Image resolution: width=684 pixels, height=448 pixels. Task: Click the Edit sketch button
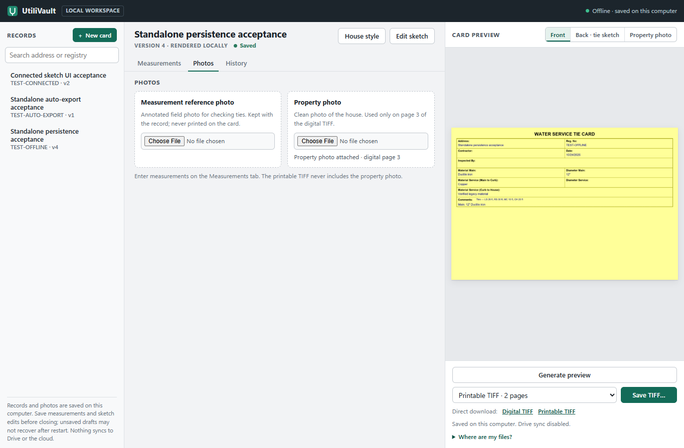[x=412, y=36]
